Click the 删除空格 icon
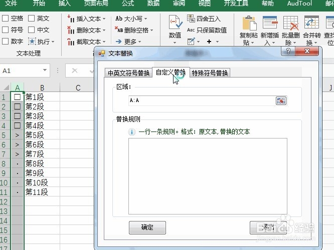This screenshot has height=250, width=334. (x=119, y=29)
